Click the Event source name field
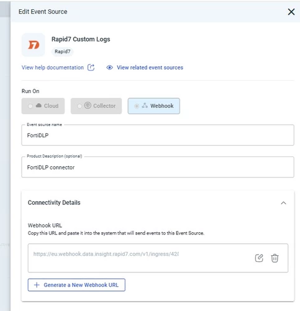 click(158, 135)
